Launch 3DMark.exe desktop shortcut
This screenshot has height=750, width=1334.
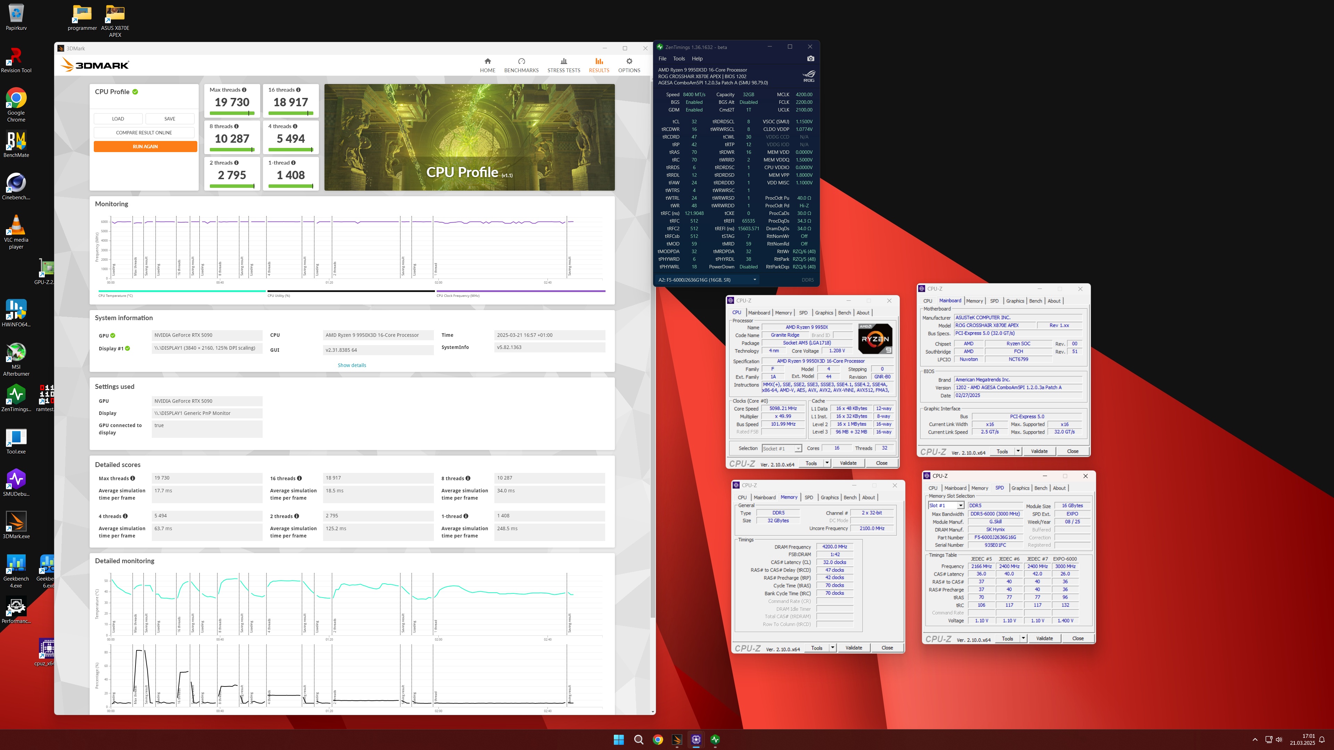(x=16, y=525)
